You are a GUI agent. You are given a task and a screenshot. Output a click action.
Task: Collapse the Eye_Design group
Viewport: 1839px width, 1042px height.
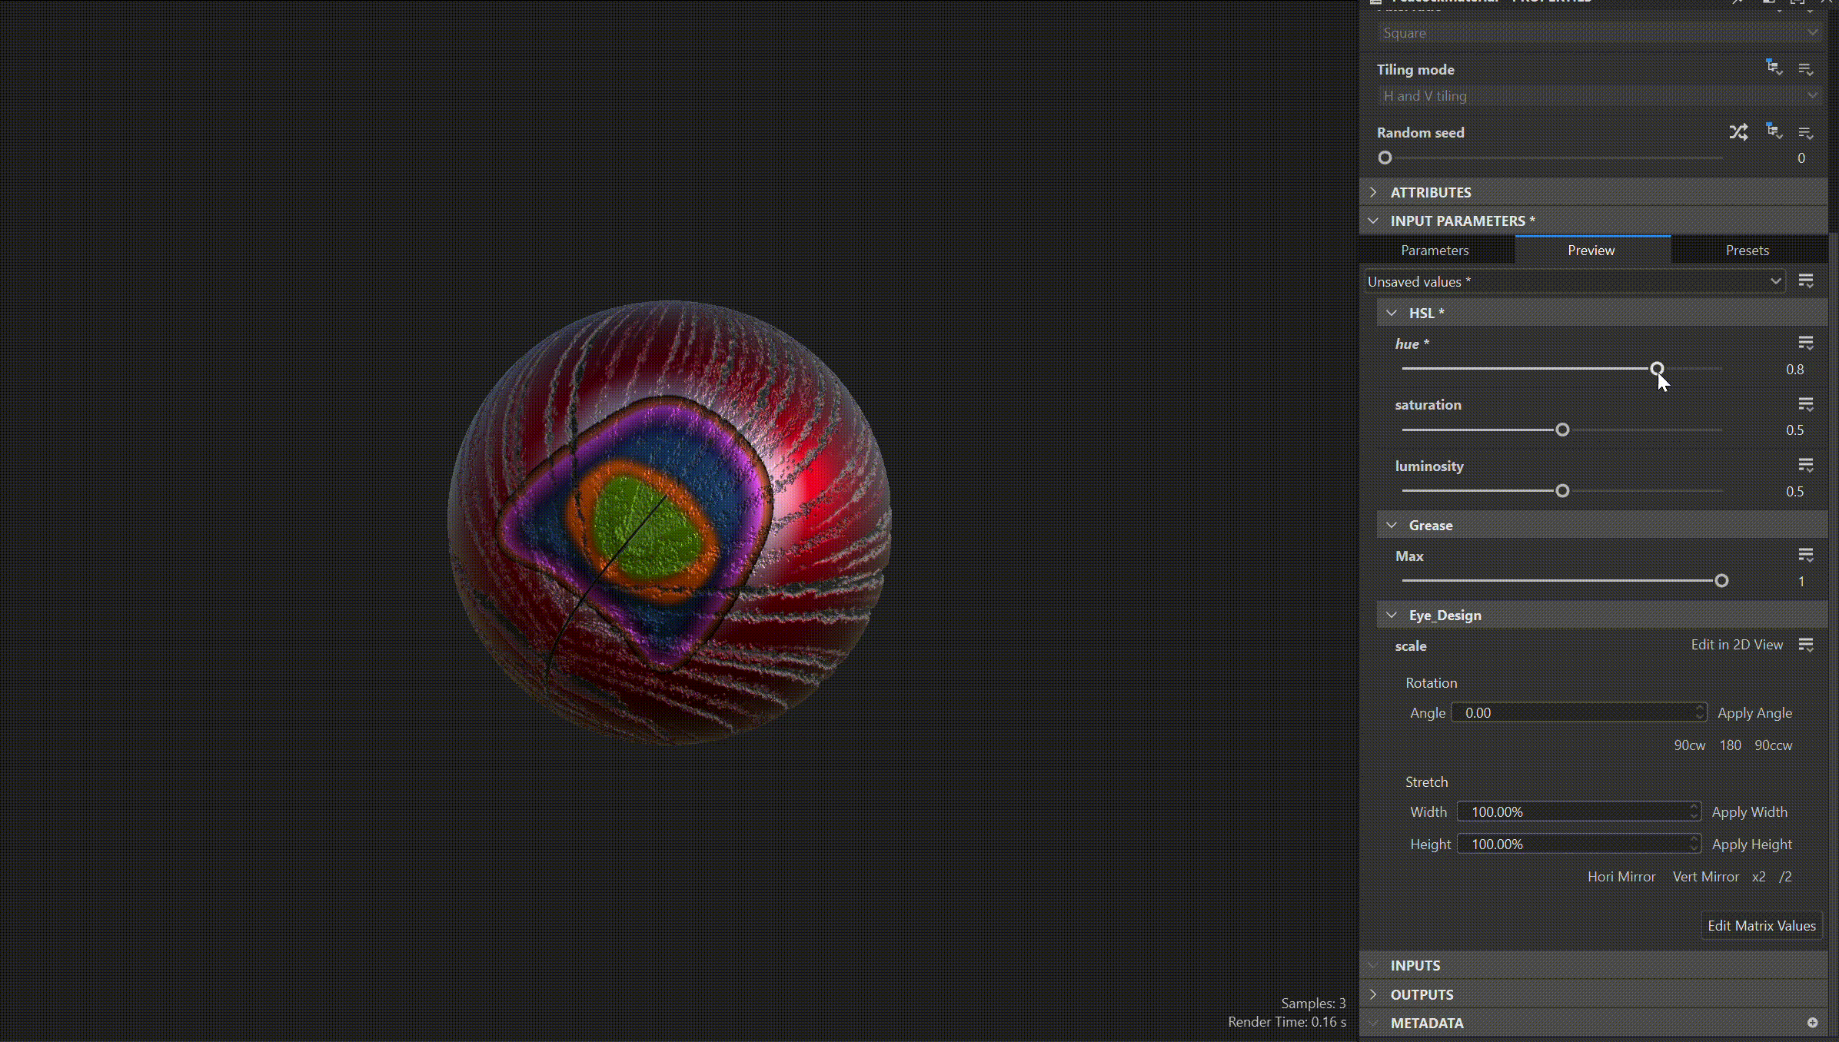pyautogui.click(x=1392, y=615)
